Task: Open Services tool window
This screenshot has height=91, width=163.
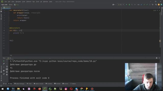Action: pyautogui.click(x=65, y=84)
